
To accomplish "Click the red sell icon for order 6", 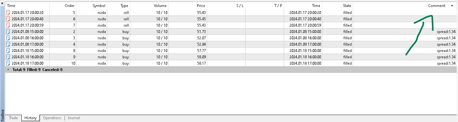I will coord(8,19).
